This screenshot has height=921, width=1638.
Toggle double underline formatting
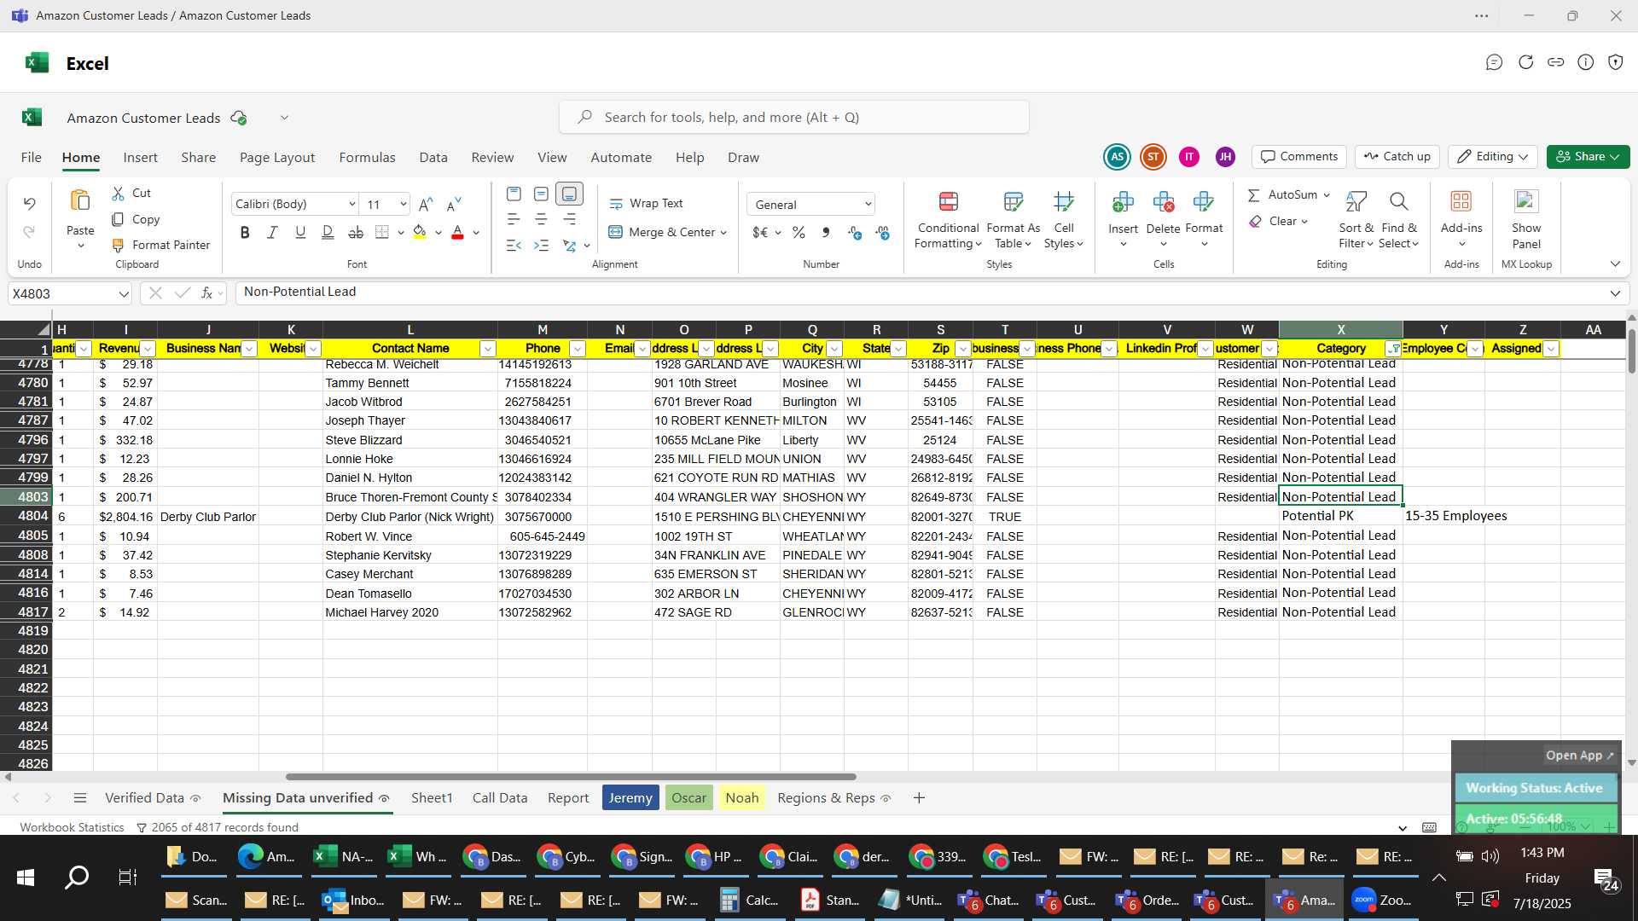pos(328,232)
